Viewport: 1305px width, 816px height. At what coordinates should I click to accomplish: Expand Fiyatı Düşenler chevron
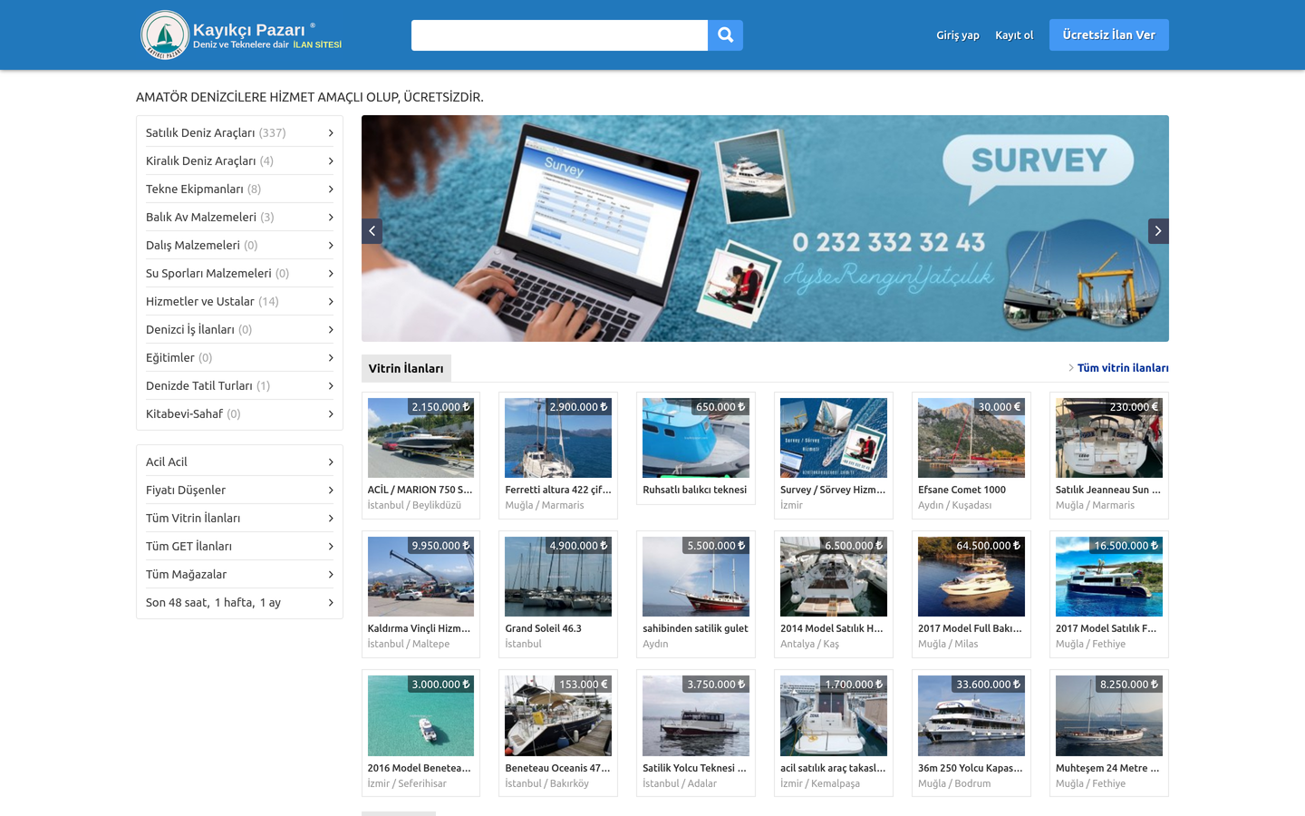pyautogui.click(x=331, y=490)
